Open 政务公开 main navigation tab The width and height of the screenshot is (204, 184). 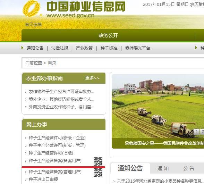[x=108, y=35]
